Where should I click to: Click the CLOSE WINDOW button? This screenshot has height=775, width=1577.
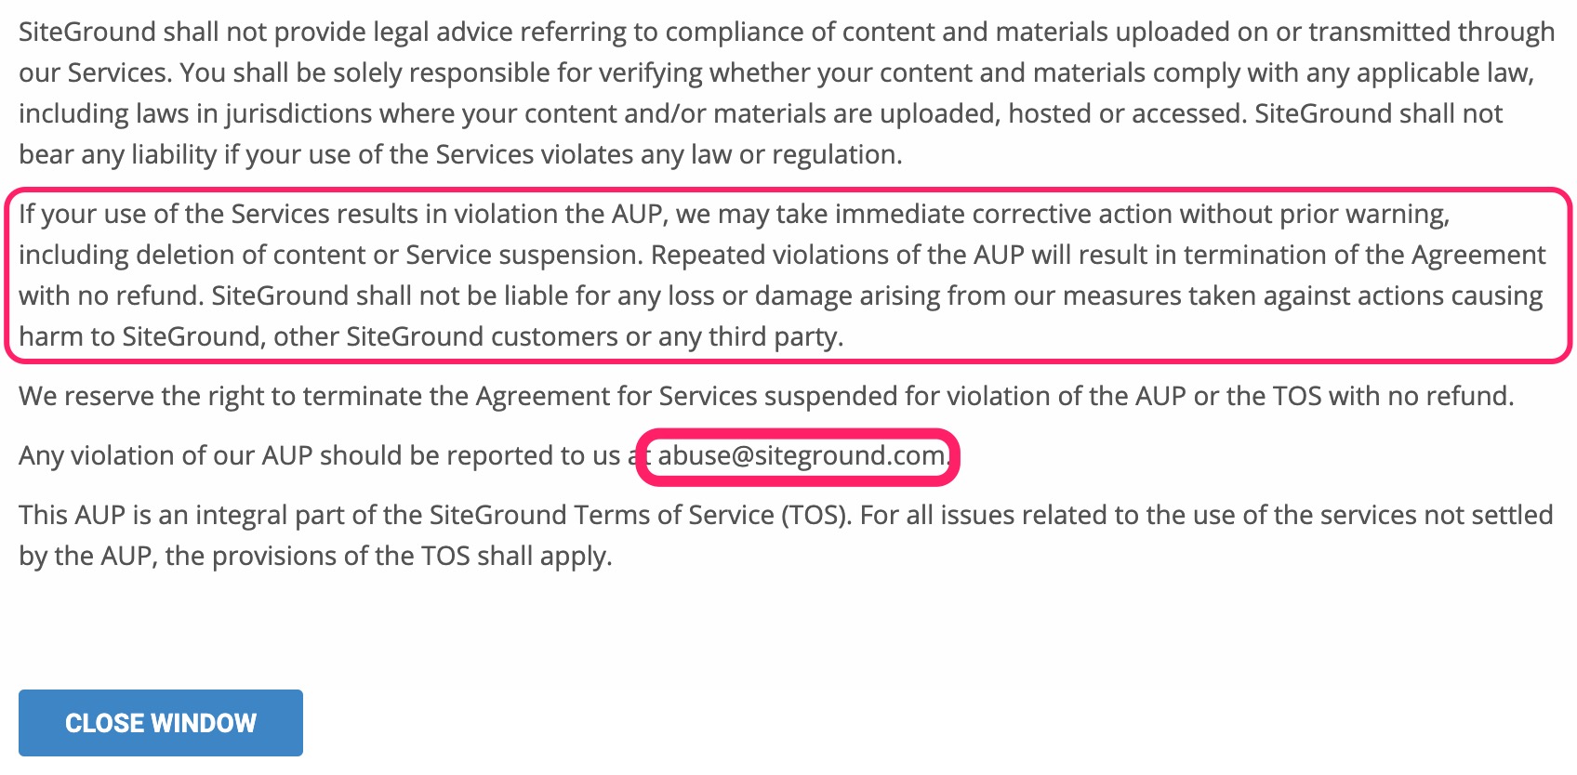(161, 723)
